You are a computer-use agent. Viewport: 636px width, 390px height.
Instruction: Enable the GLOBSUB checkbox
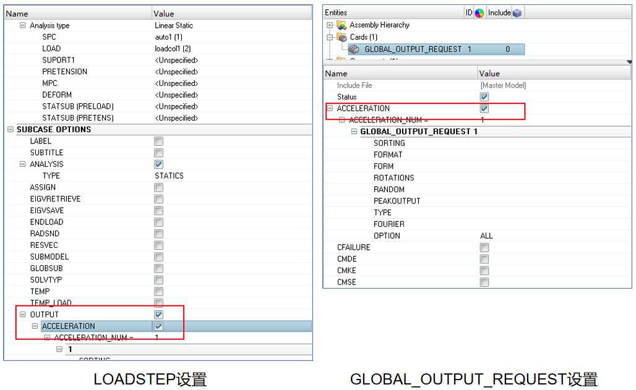tap(158, 268)
